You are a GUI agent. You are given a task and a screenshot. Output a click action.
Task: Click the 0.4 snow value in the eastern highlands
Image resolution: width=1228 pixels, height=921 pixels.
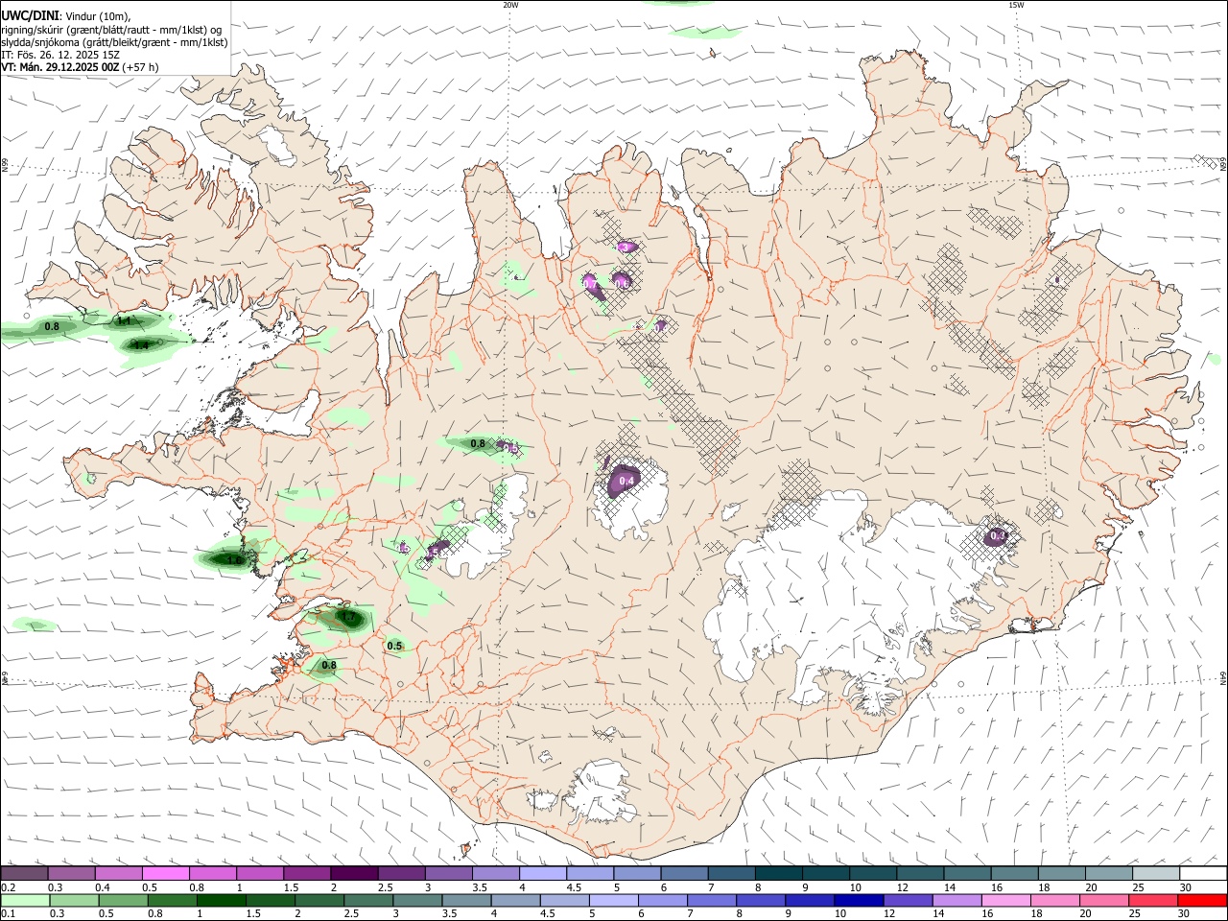(x=998, y=535)
